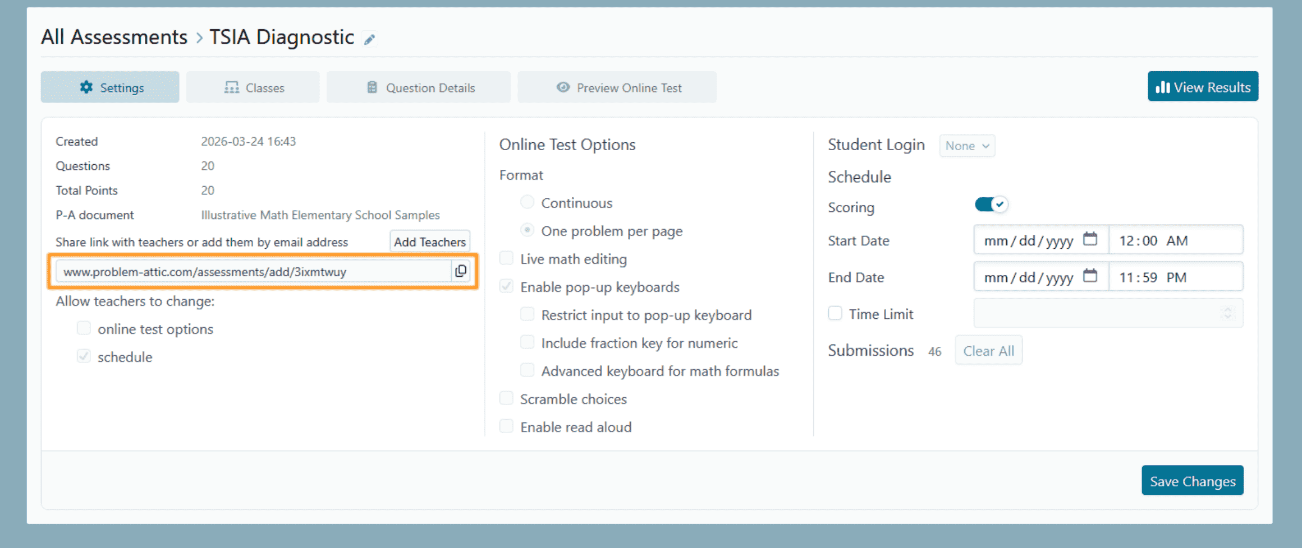This screenshot has width=1302, height=548.
Task: Click the pencil icon beside TSIA Diagnostic
Action: 369,39
